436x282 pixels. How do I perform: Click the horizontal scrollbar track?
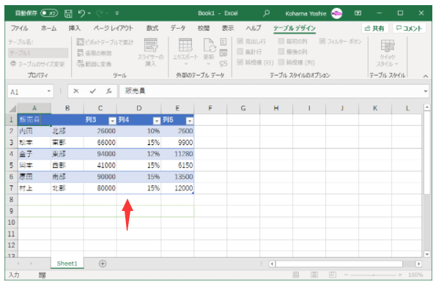coord(339,264)
